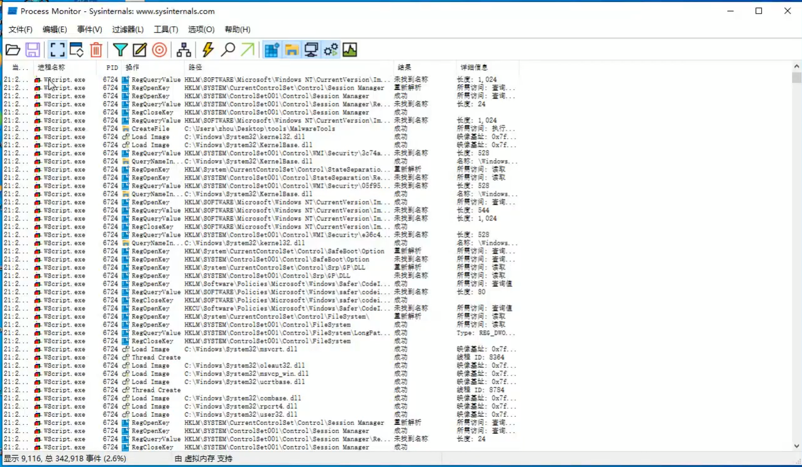Open the 选项(O) menu

tap(201, 30)
